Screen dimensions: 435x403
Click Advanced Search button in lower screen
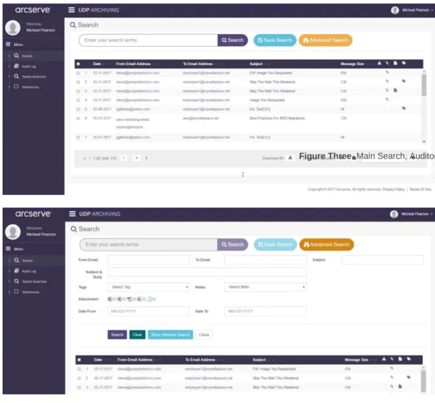327,245
